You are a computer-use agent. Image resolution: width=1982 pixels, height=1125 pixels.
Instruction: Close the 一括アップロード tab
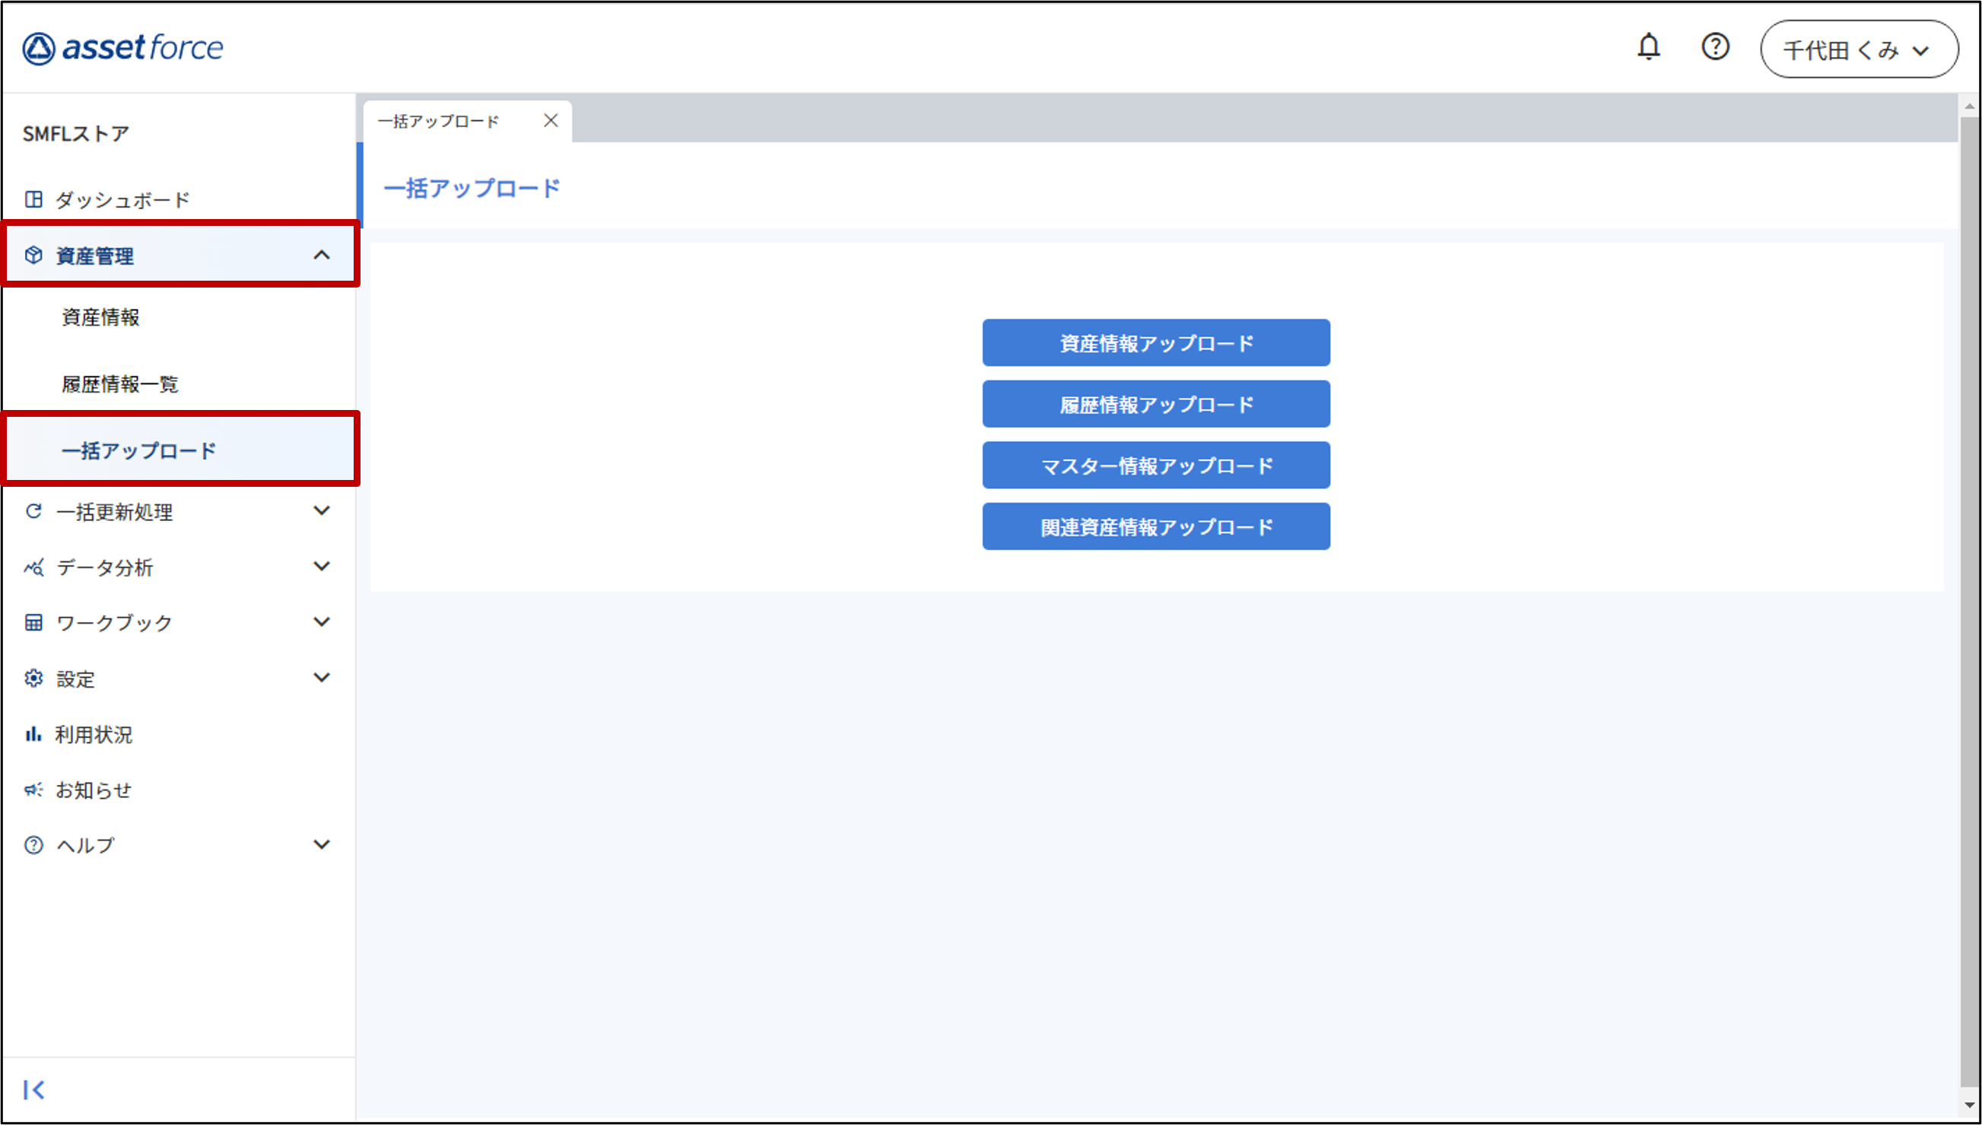tap(551, 120)
